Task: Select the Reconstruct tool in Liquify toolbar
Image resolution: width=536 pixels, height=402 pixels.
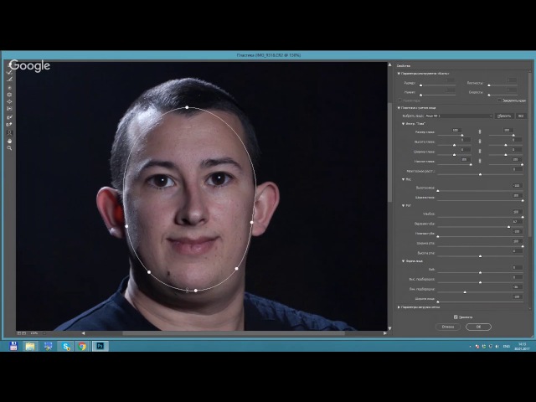Action: [9, 73]
